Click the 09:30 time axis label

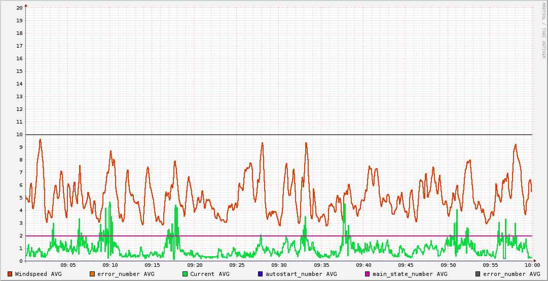(279, 265)
